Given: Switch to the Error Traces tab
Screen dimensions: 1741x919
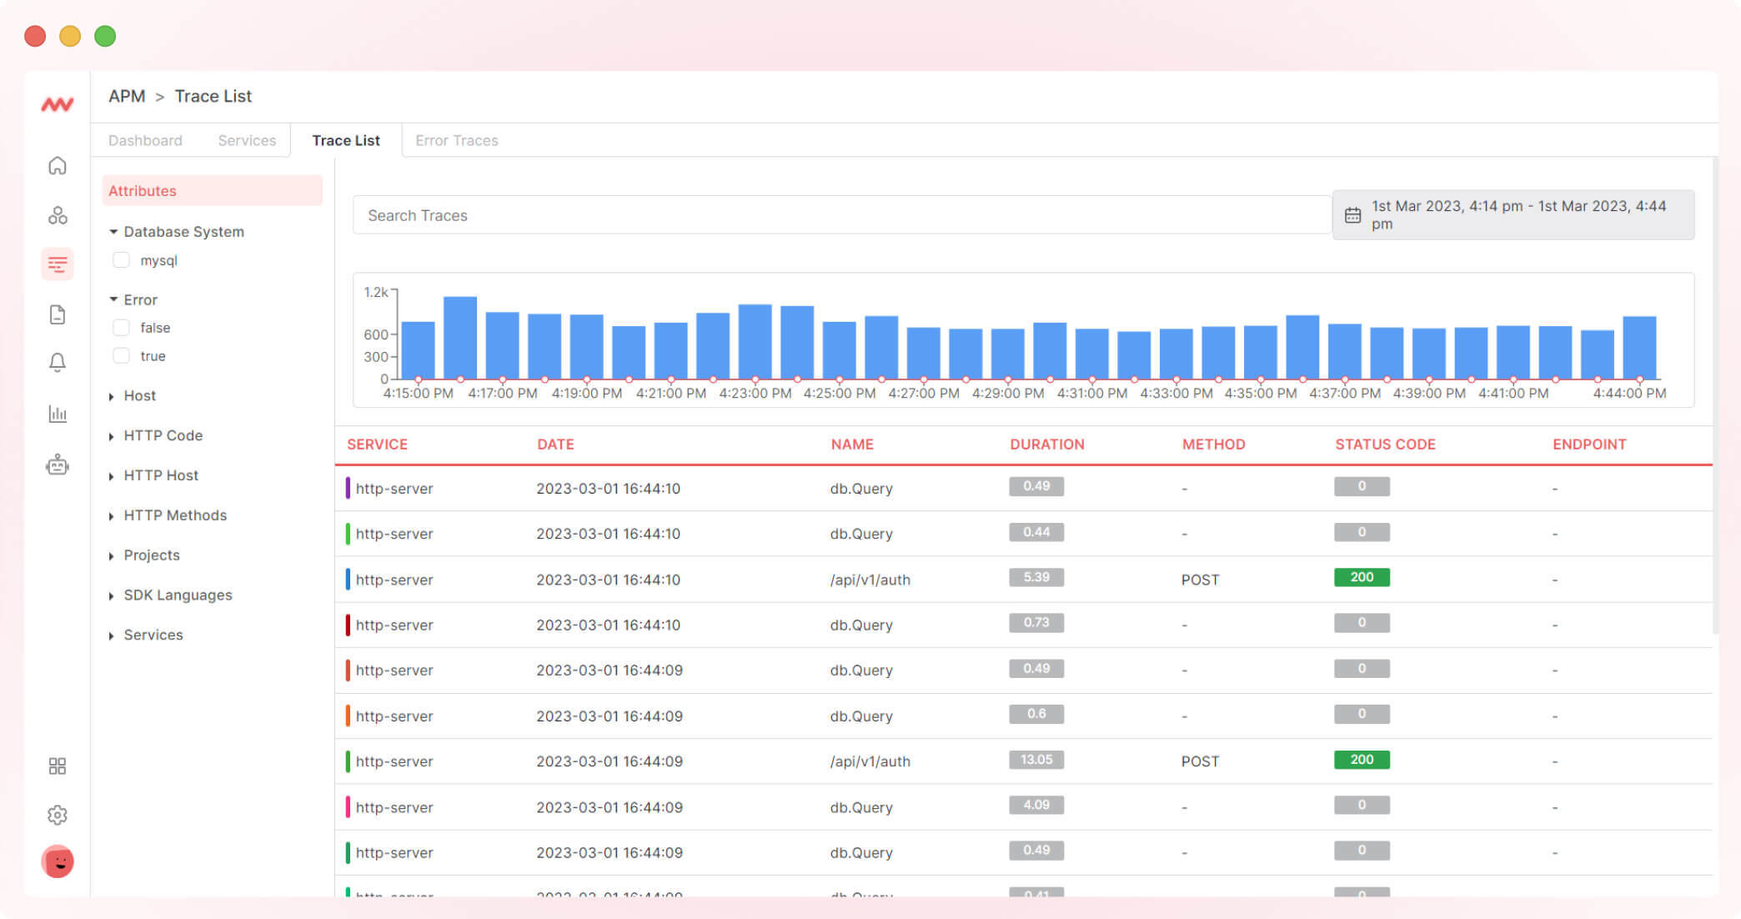Looking at the screenshot, I should point(456,141).
